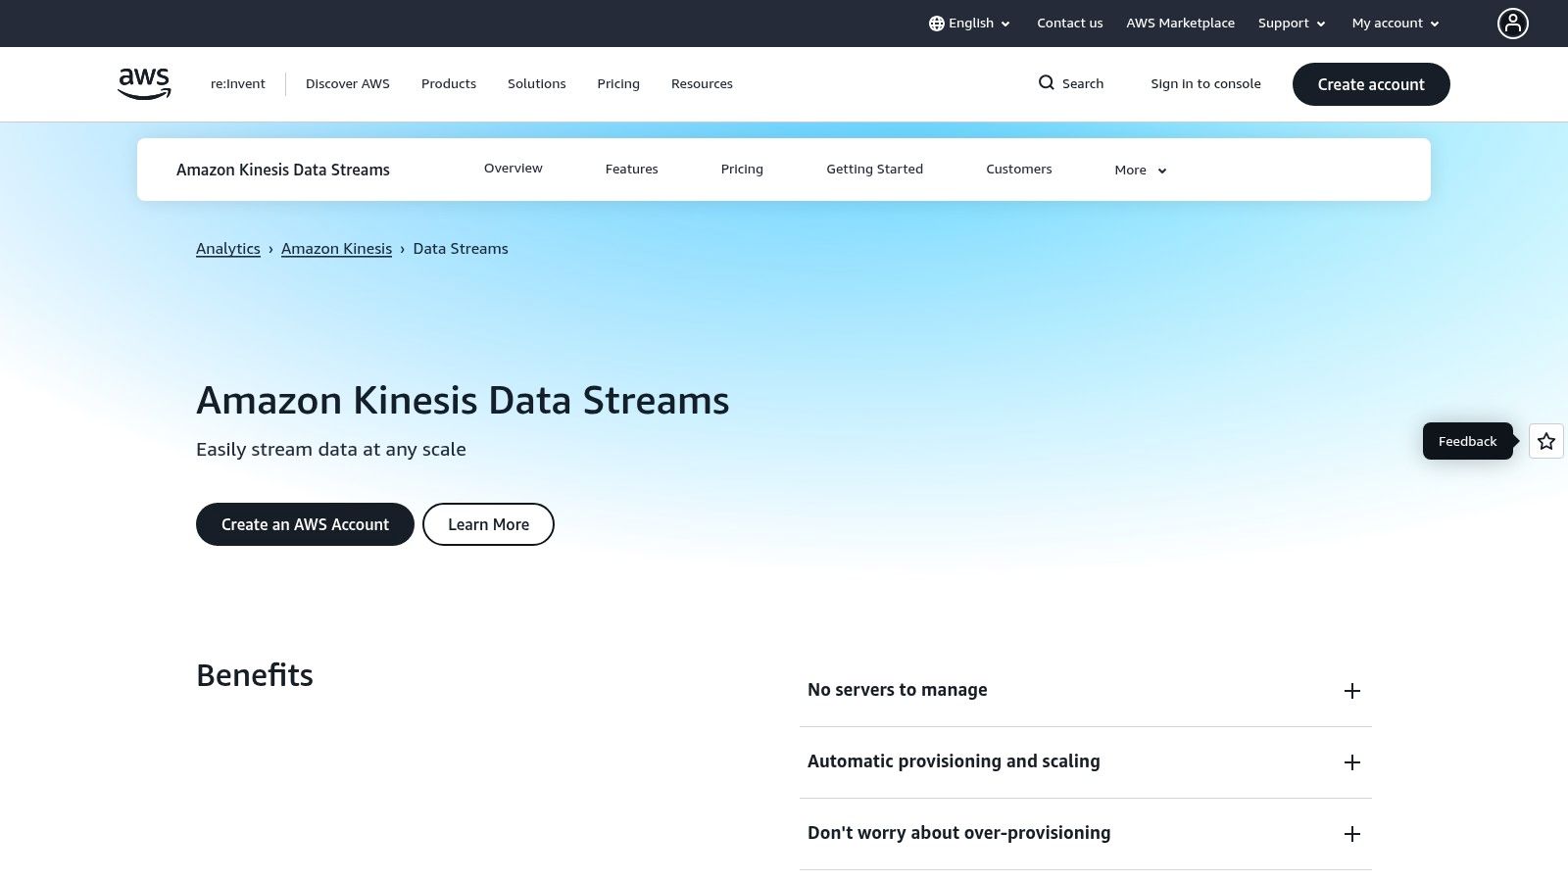The width and height of the screenshot is (1568, 882).
Task: Open the More navigation dropdown
Action: click(1139, 170)
